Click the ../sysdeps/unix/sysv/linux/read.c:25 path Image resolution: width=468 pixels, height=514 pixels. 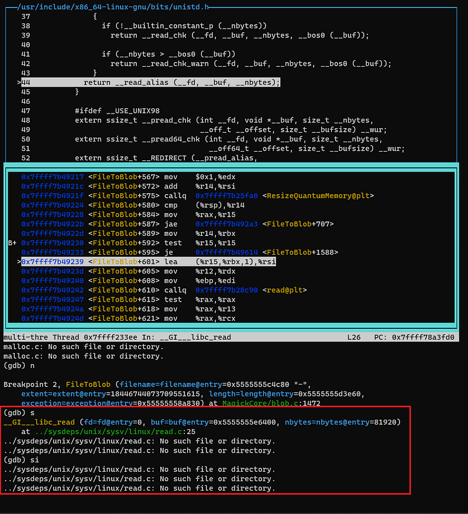pyautogui.click(x=115, y=431)
